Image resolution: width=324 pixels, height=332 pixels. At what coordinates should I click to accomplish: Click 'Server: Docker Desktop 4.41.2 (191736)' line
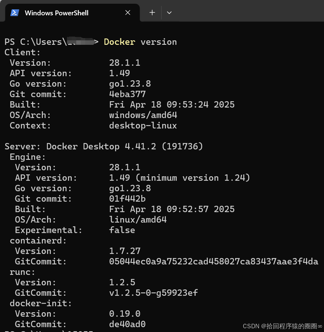coord(104,146)
